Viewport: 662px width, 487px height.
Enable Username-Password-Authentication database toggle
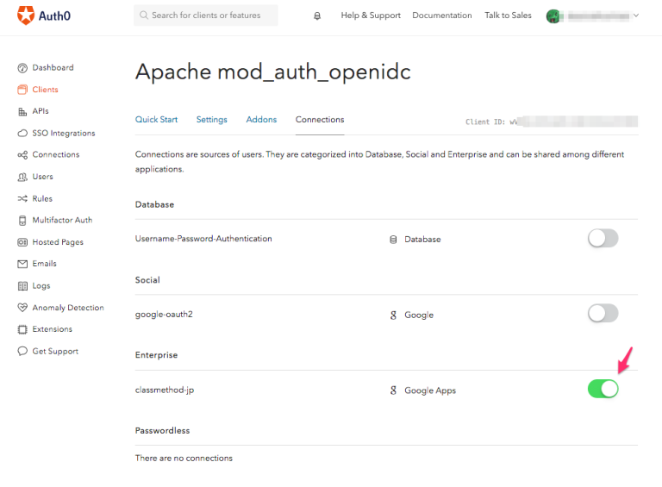pyautogui.click(x=603, y=238)
